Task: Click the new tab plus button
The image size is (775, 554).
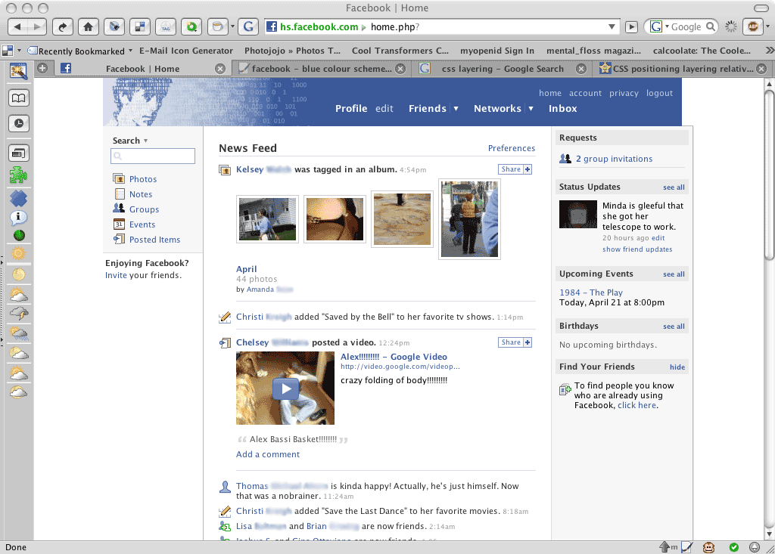Action: 42,68
